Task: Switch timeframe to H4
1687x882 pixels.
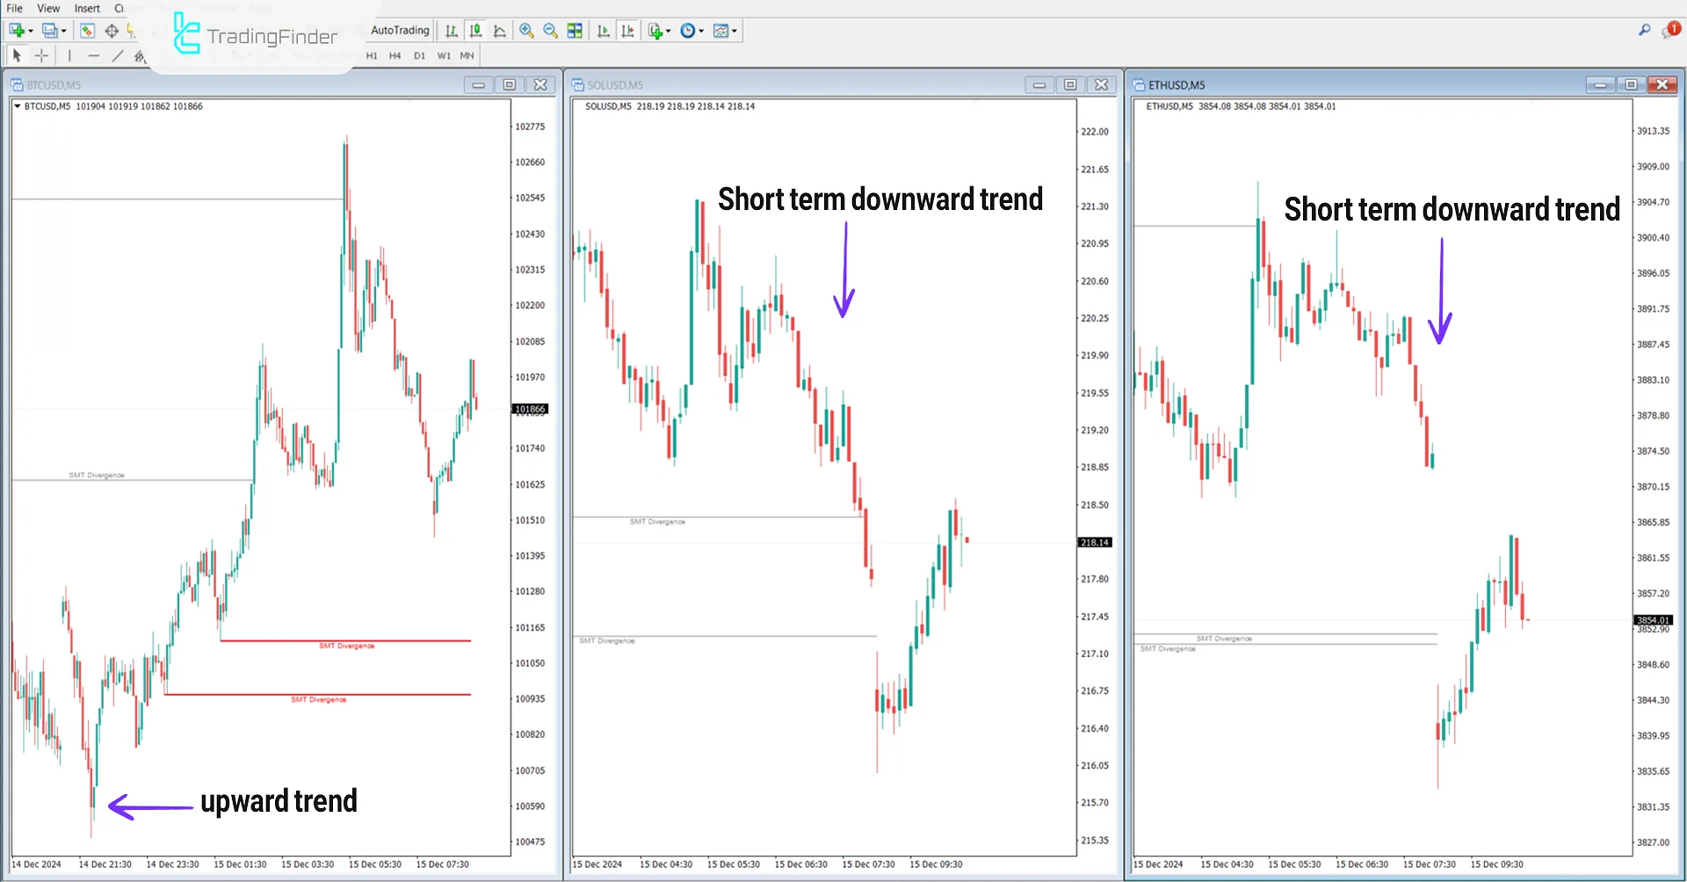Action: click(395, 55)
